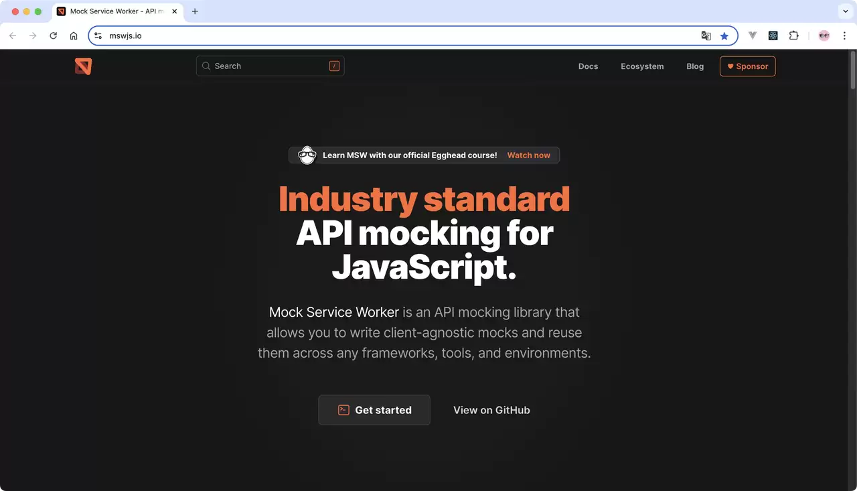This screenshot has height=491, width=857.
Task: Click the "Mock Service Worker" text in the description
Action: tap(334, 312)
